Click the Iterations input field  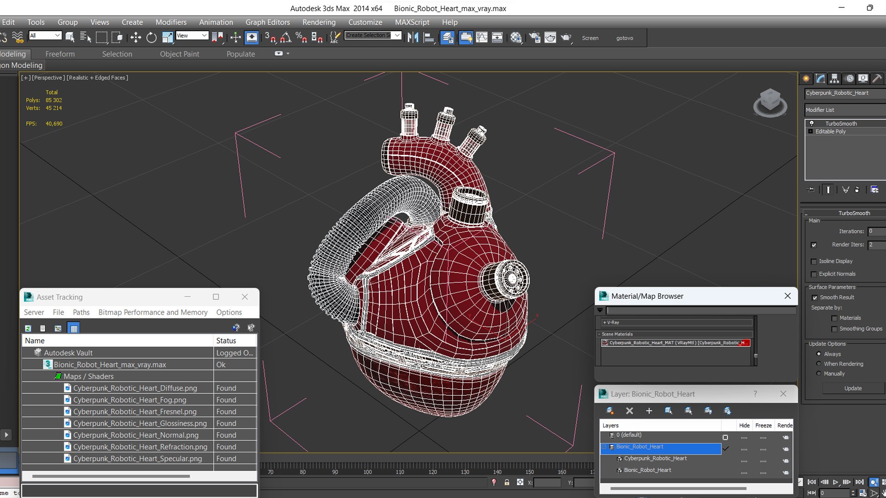click(x=876, y=231)
